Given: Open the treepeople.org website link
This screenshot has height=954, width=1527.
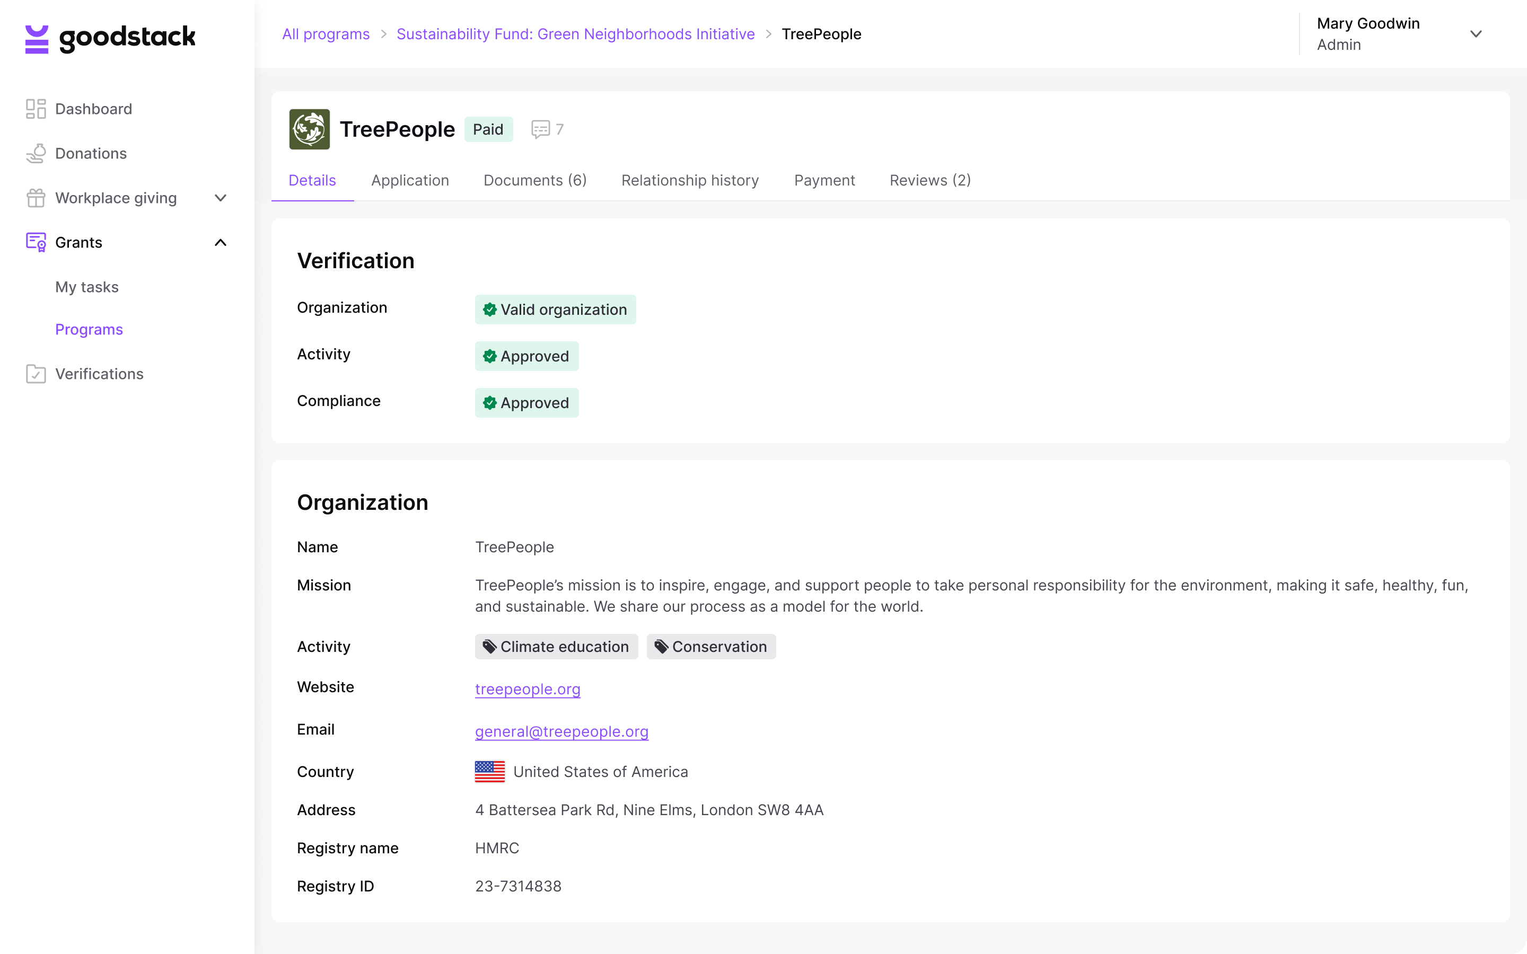Looking at the screenshot, I should pos(528,689).
